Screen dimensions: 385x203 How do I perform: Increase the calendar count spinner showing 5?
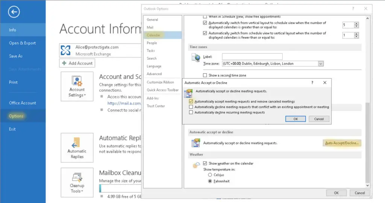point(356,24)
